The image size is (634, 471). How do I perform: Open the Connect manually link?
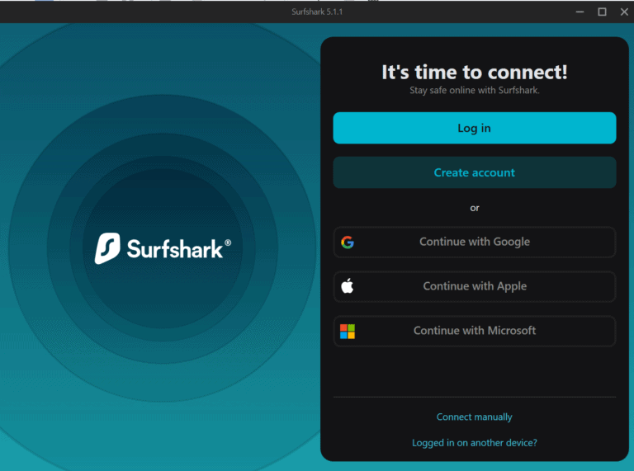474,417
